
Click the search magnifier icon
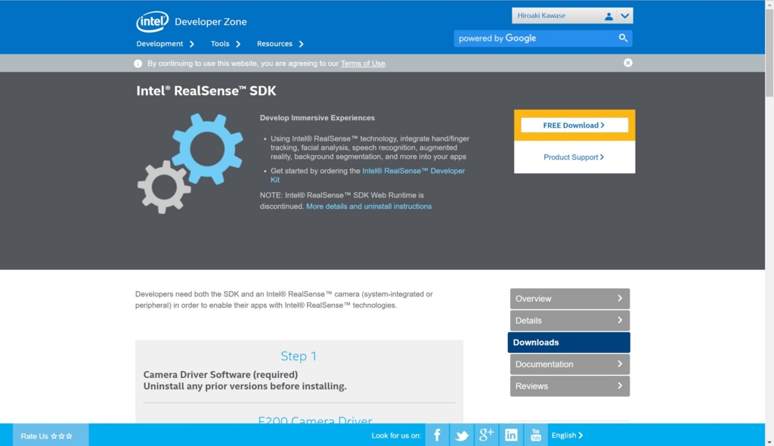click(x=623, y=38)
